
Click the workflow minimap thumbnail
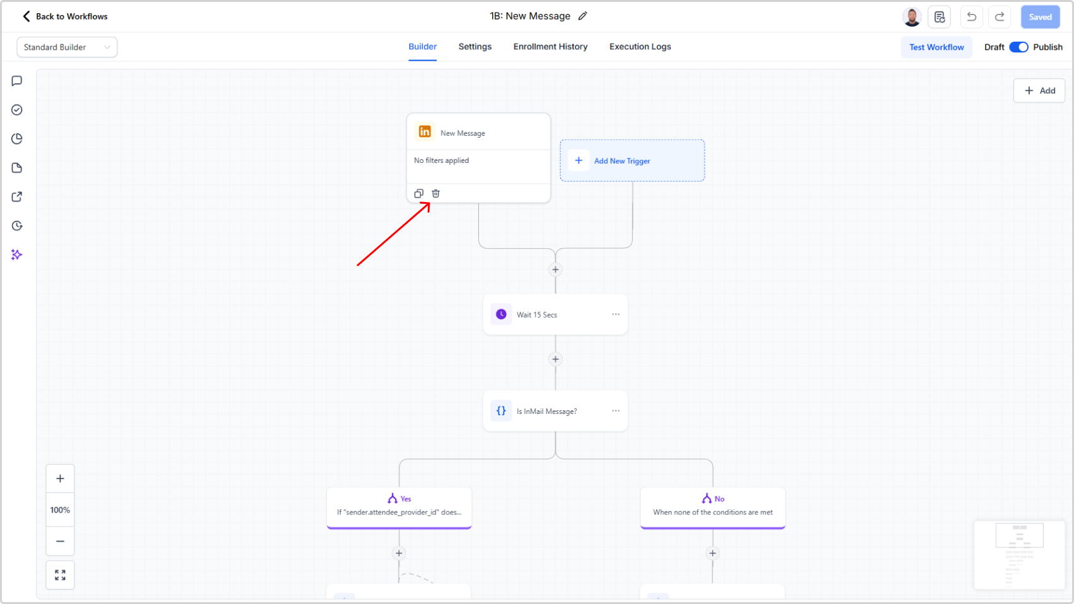coord(1018,554)
